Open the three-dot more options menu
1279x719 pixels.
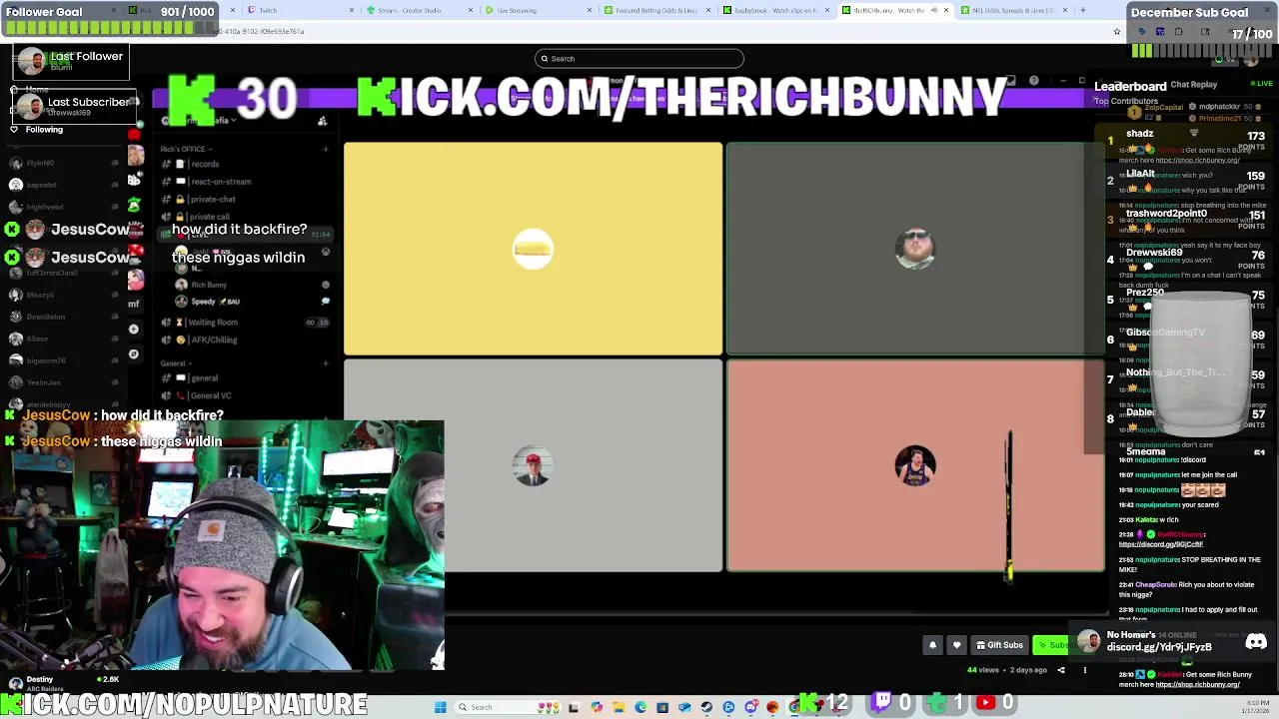1085,670
